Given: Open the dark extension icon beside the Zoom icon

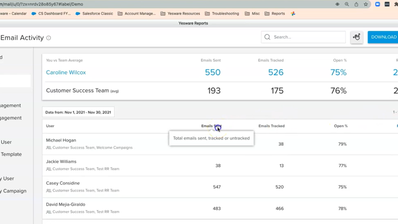Looking at the screenshot, I should point(387,4).
